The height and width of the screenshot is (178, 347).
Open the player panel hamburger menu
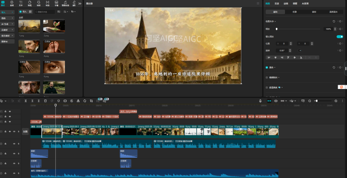[258, 3]
